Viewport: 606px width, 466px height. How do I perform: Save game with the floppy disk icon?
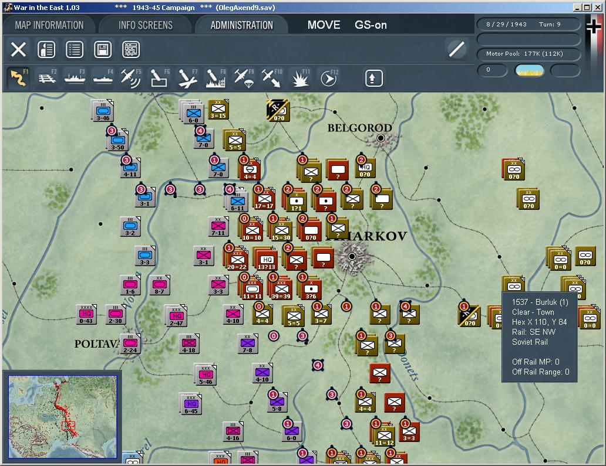103,49
